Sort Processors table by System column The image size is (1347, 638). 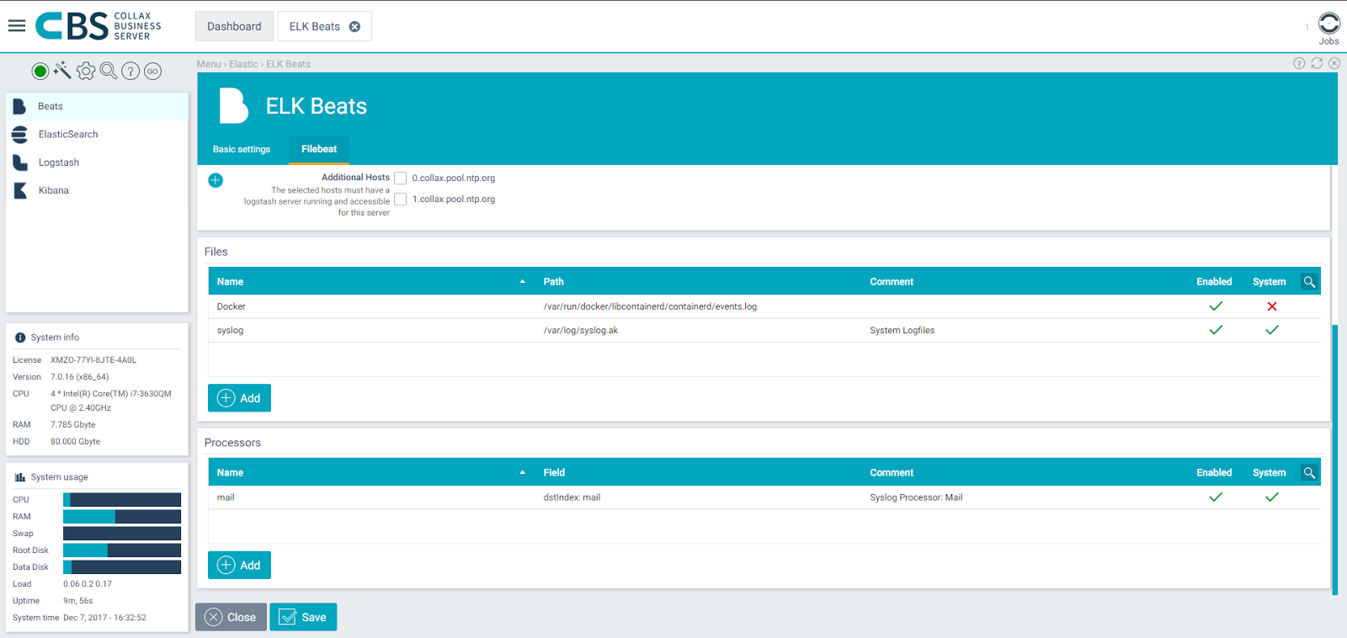click(x=1269, y=473)
